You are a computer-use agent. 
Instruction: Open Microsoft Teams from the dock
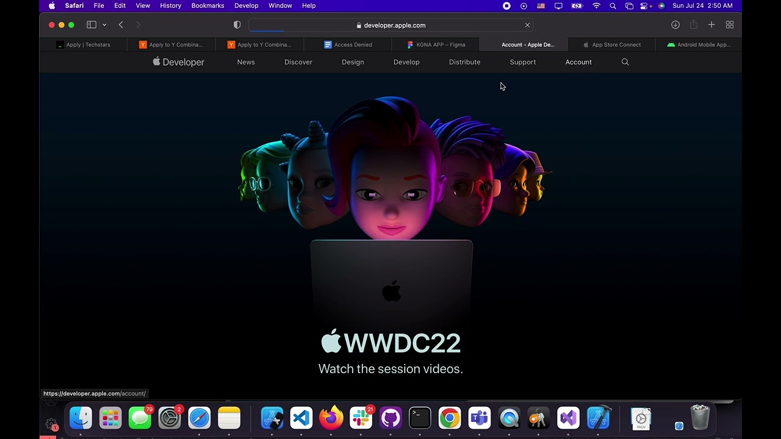tap(480, 418)
